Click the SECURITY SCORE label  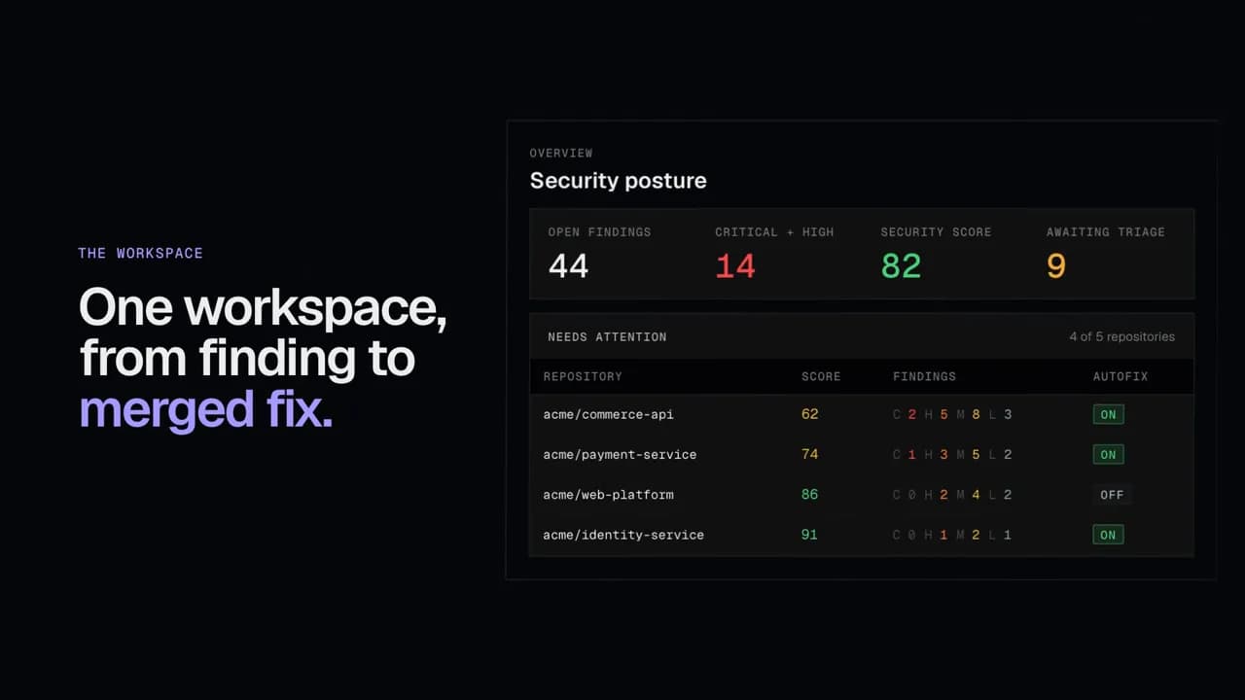coord(936,232)
